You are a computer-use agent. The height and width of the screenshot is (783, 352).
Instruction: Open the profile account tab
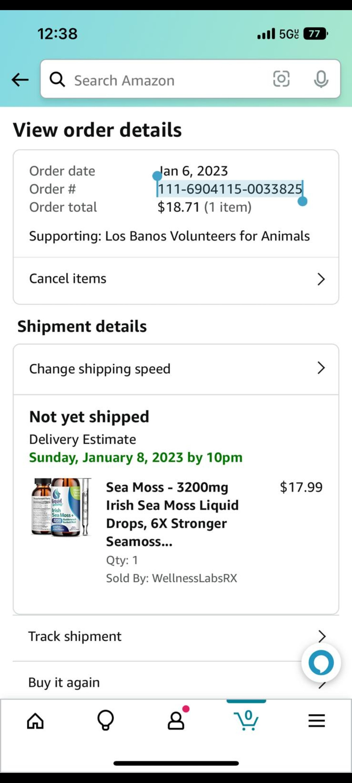tap(176, 720)
